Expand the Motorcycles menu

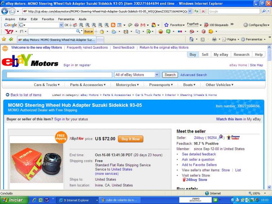pos(127,85)
